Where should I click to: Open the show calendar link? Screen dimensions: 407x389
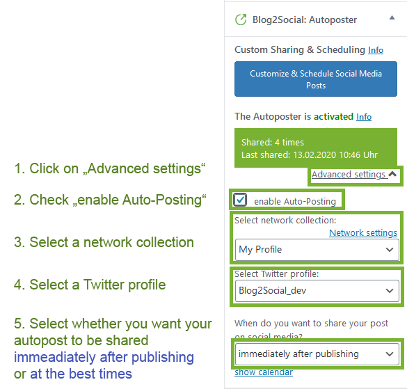coord(264,372)
